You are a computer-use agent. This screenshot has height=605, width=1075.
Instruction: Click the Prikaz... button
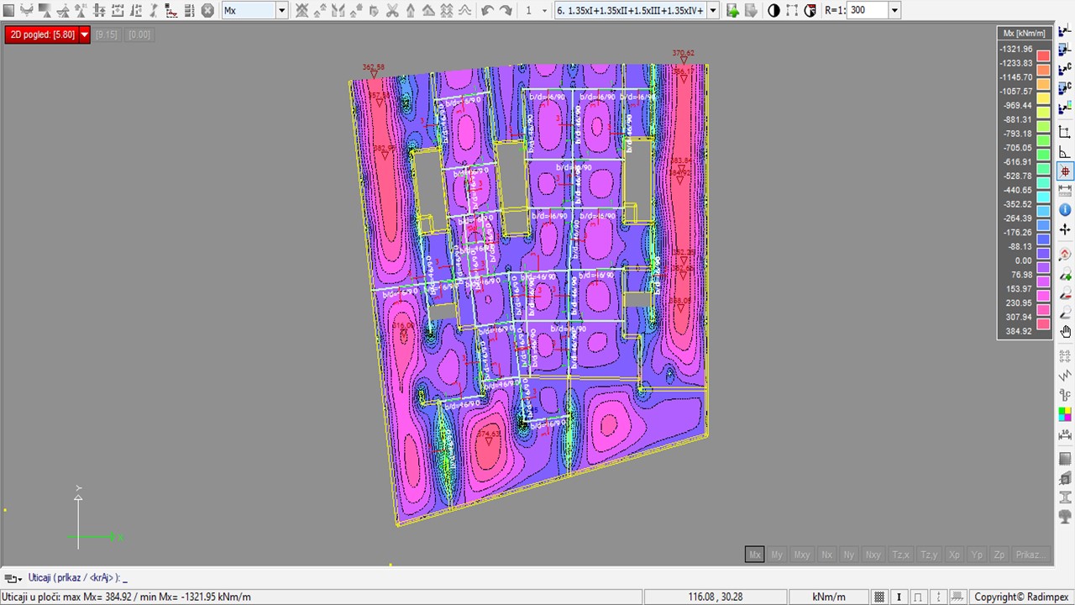pyautogui.click(x=1031, y=555)
